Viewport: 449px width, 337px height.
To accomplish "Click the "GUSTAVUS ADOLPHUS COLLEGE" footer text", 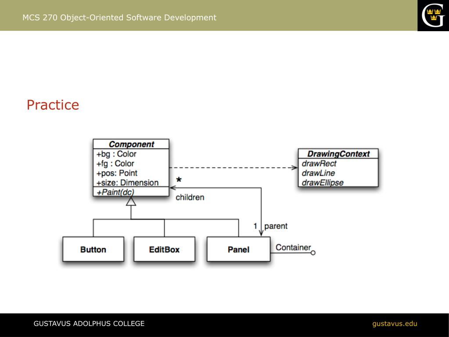I will [x=89, y=323].
